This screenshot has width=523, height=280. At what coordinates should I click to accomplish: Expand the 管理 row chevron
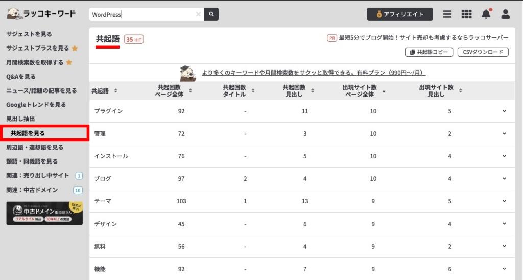pyautogui.click(x=504, y=133)
